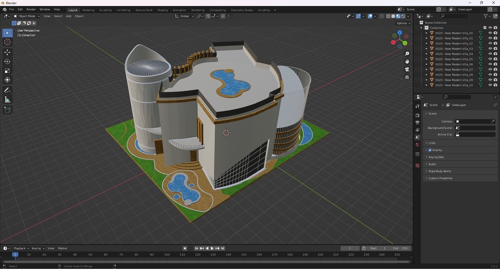Switch to rendered viewport shading

(403, 16)
